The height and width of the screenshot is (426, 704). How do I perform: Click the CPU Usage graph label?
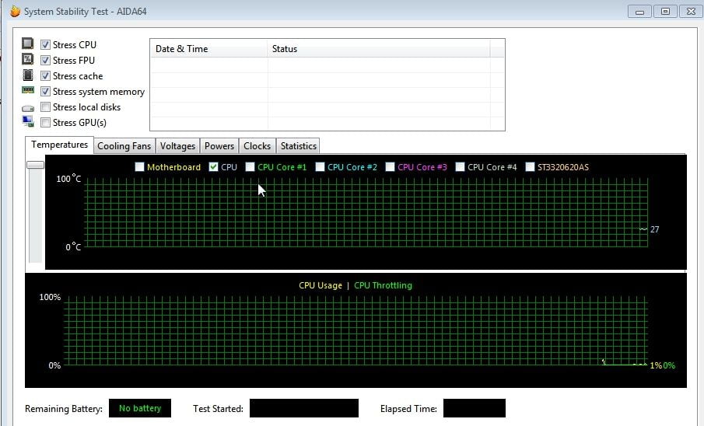(320, 285)
